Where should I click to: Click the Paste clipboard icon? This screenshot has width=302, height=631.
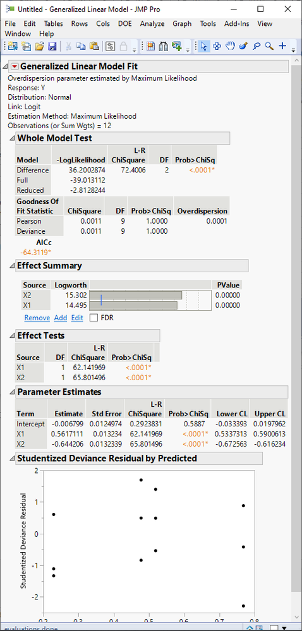click(94, 47)
